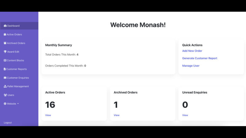Expand the Website dropdown caret
The height and width of the screenshot is (138, 246).
coord(18,104)
